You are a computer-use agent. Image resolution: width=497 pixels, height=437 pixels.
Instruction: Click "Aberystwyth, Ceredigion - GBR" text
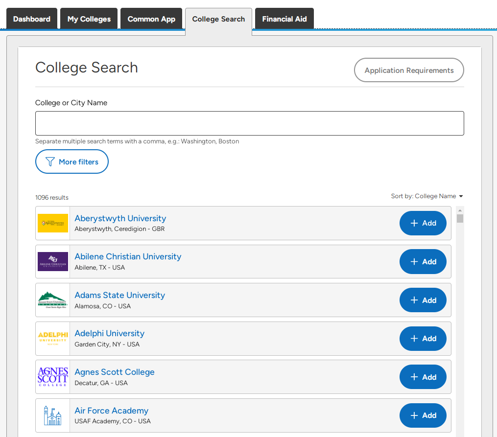(119, 229)
